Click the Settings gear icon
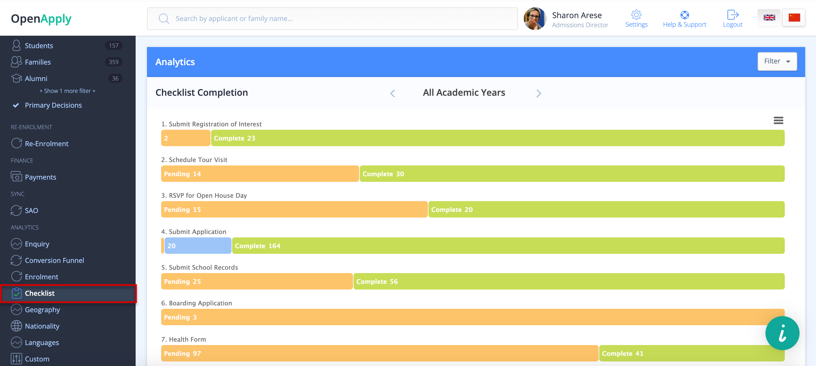Viewport: 816px width, 366px height. [x=636, y=14]
